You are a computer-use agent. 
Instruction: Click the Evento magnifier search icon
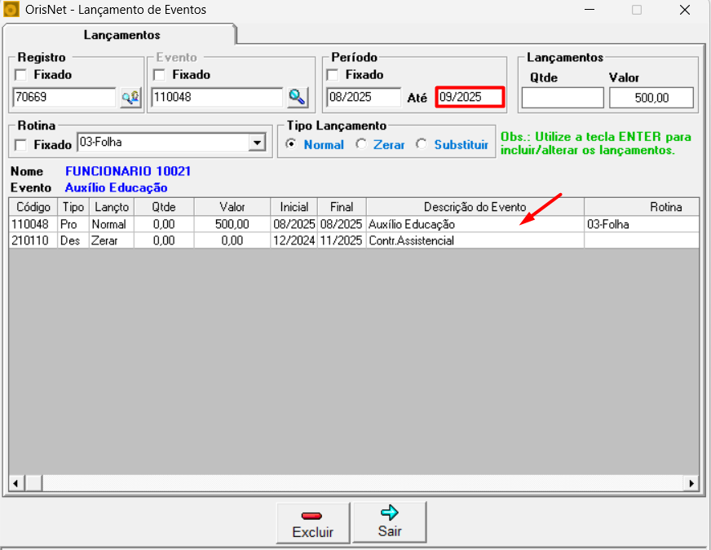click(298, 98)
